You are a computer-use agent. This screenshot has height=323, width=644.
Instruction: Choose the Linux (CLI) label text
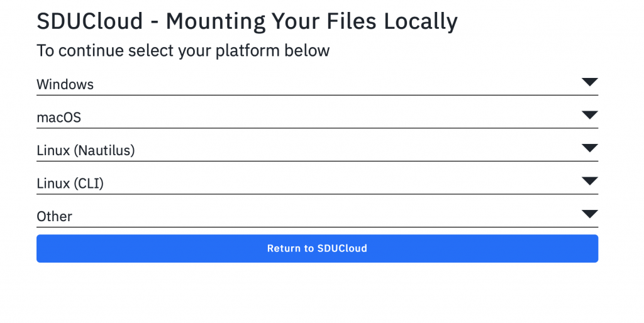pos(70,183)
